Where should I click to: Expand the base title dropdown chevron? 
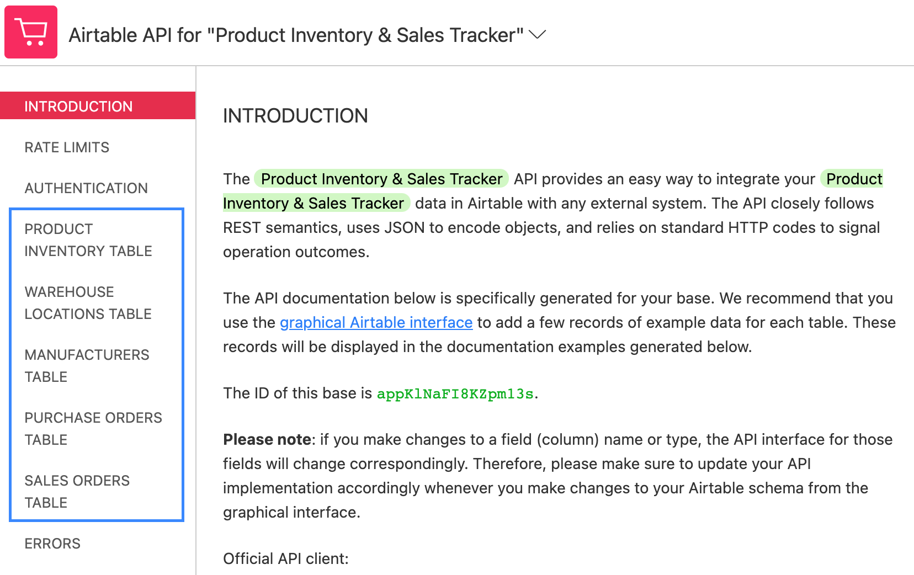pos(537,35)
